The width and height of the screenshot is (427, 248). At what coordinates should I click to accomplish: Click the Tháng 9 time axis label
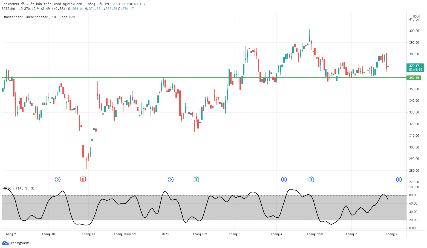point(10,234)
